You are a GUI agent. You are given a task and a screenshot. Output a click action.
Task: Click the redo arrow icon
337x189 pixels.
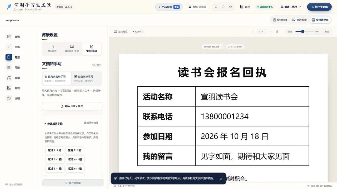[223, 7]
